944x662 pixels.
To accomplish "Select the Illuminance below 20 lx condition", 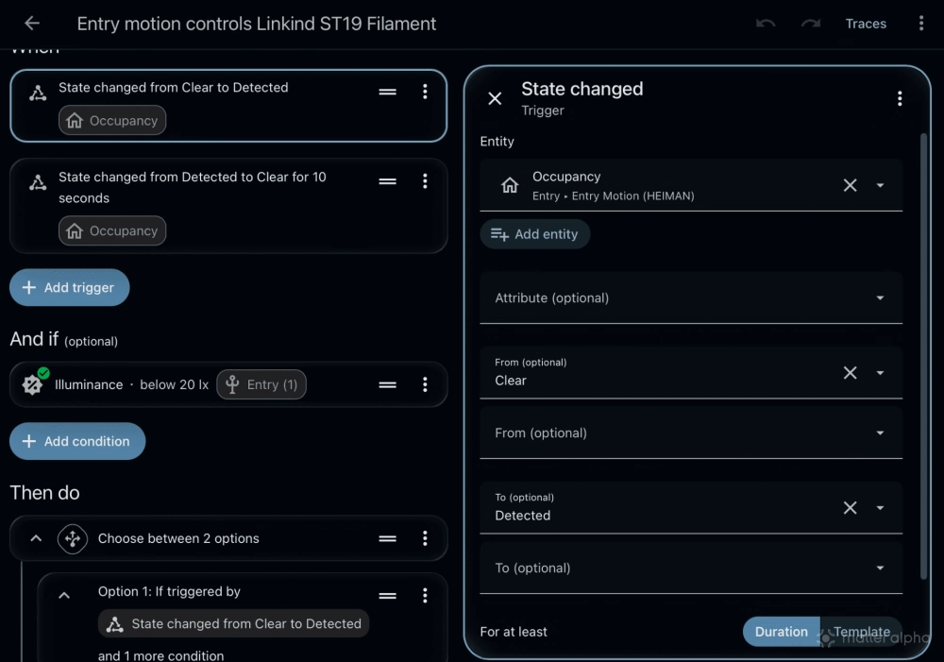I will [228, 384].
